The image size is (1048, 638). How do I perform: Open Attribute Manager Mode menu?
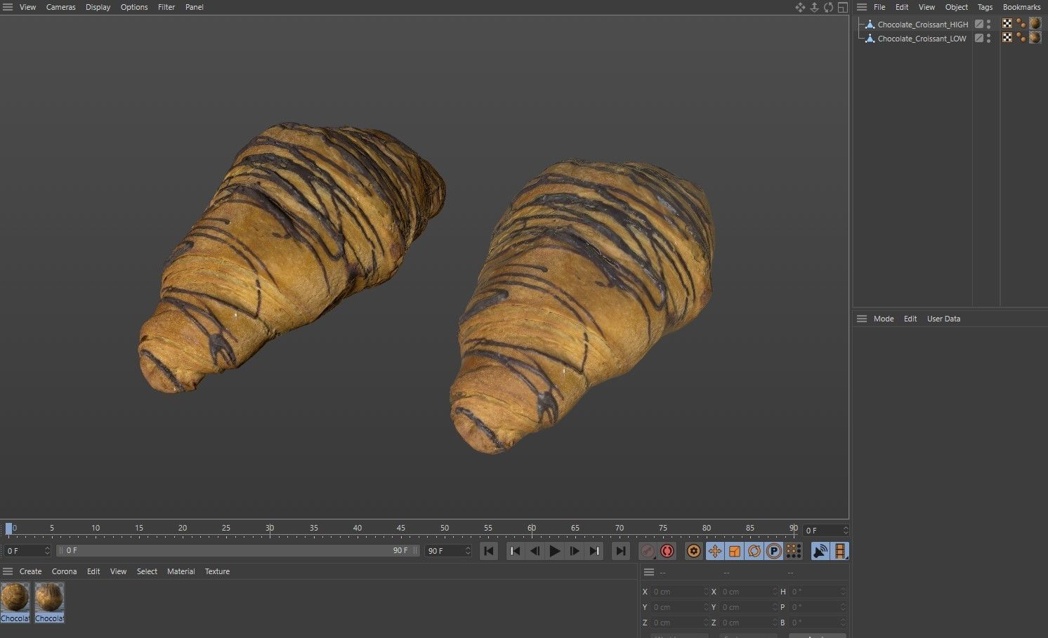[884, 319]
